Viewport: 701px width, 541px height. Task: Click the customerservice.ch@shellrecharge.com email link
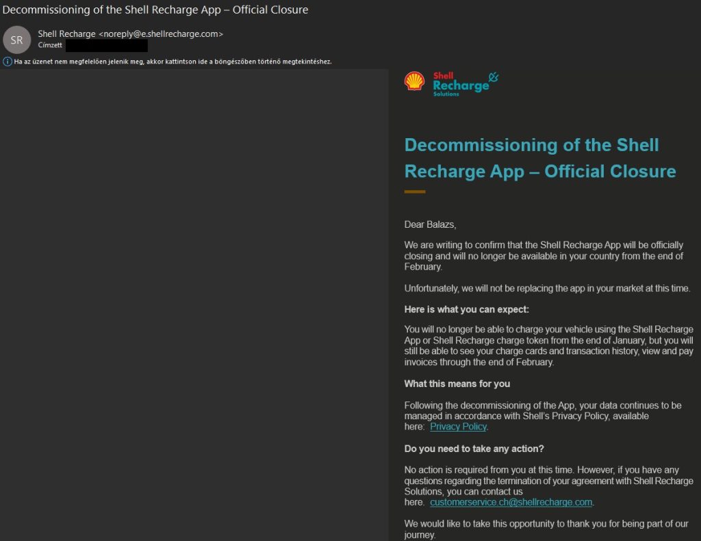pos(511,502)
